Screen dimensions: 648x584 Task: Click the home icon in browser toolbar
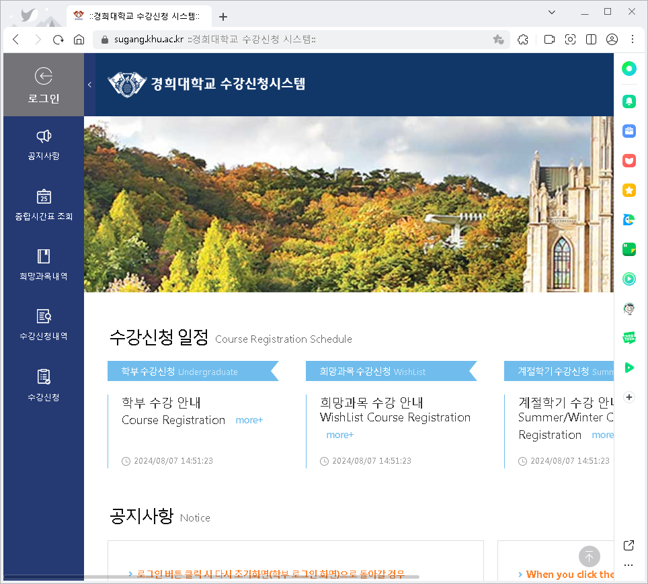click(x=79, y=40)
